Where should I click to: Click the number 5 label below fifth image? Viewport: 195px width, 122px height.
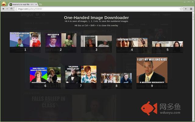(168, 50)
